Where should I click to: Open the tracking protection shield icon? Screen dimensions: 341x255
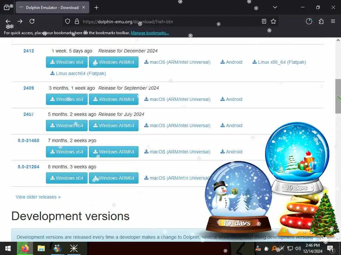point(68,21)
